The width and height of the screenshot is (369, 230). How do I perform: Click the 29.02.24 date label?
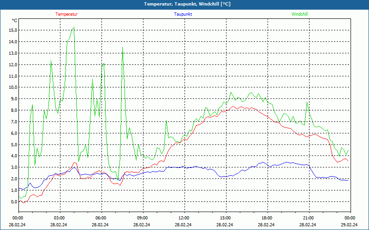pyautogui.click(x=350, y=225)
